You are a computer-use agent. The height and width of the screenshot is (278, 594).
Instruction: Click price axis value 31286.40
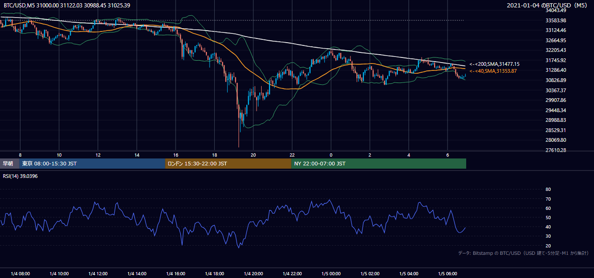pos(555,70)
